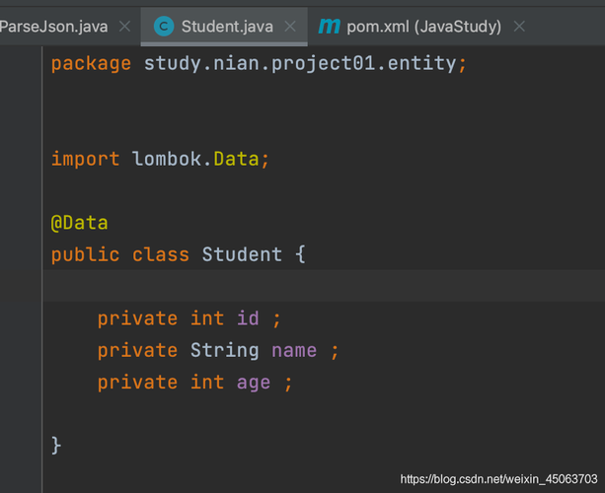Viewport: 605px width, 493px height.
Task: Select the Student.java tab
Action: click(x=227, y=27)
